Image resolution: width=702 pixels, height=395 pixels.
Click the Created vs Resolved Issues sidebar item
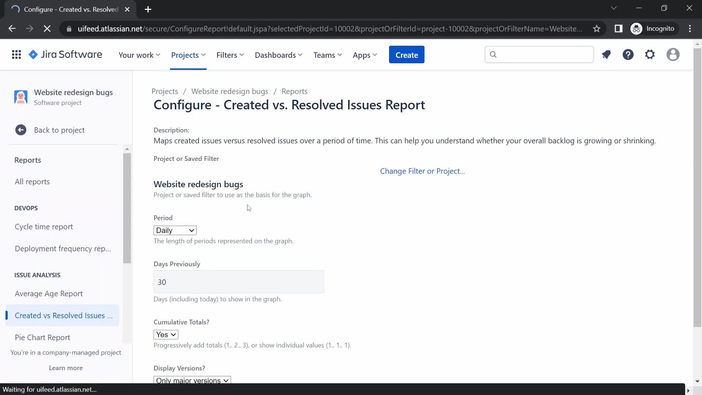64,315
